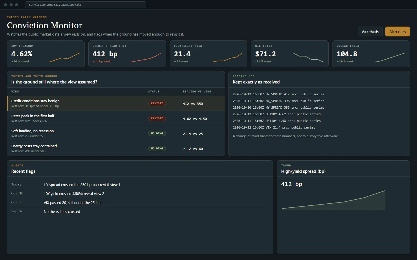Open the 'No thesis lines crossed' alert
Image resolution: width=417 pixels, height=260 pixels.
[x=140, y=211]
